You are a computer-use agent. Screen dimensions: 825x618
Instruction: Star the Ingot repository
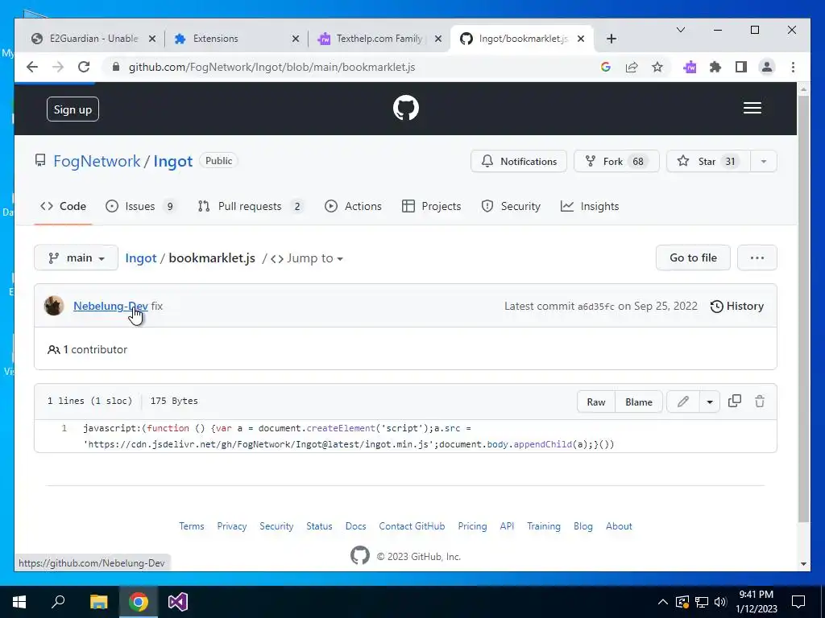click(708, 161)
